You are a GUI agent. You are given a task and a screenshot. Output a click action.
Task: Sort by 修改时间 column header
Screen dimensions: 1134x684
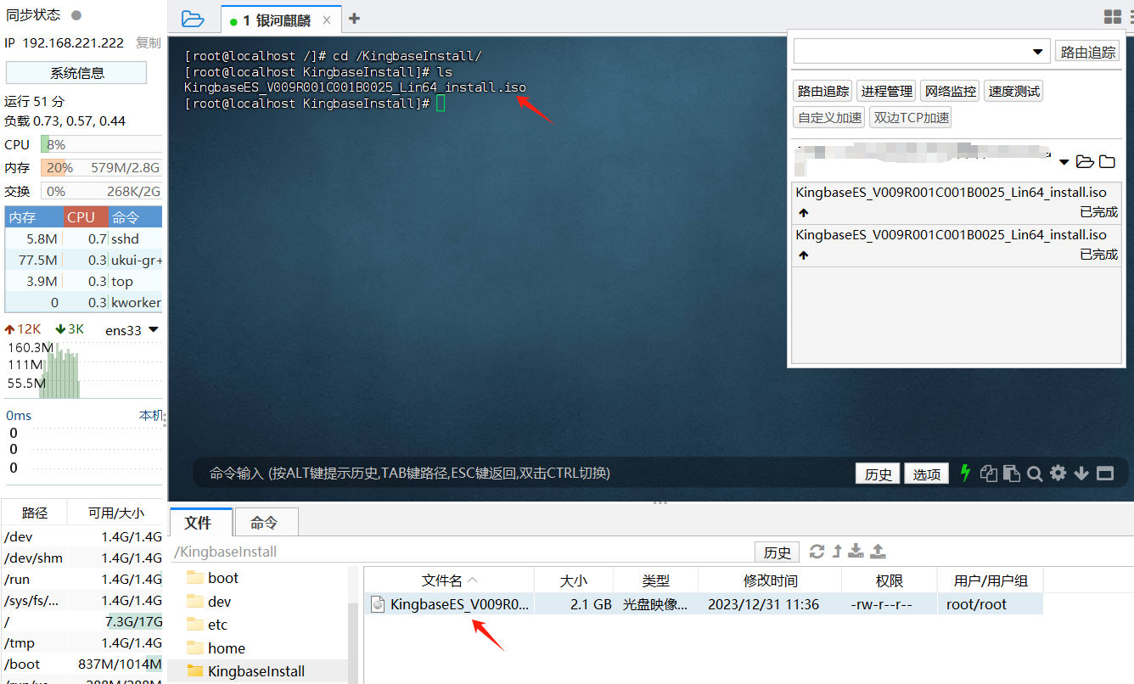pyautogui.click(x=771, y=580)
